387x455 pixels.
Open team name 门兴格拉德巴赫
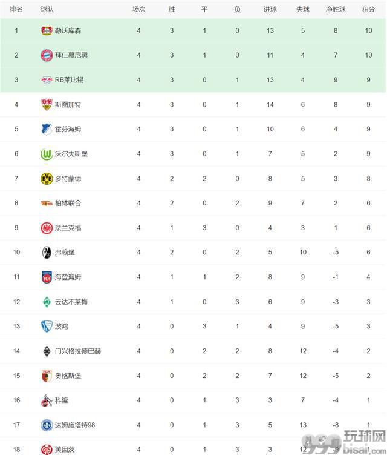pyautogui.click(x=78, y=351)
